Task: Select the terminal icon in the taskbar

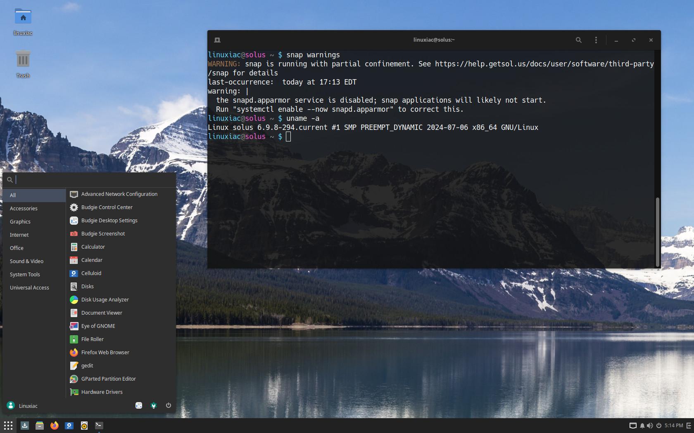Action: click(x=99, y=426)
